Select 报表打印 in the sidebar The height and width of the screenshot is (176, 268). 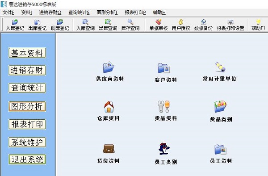tap(27, 124)
